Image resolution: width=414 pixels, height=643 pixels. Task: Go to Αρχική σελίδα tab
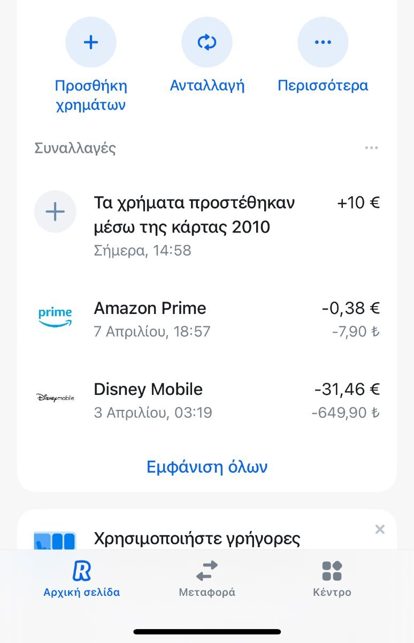(82, 579)
